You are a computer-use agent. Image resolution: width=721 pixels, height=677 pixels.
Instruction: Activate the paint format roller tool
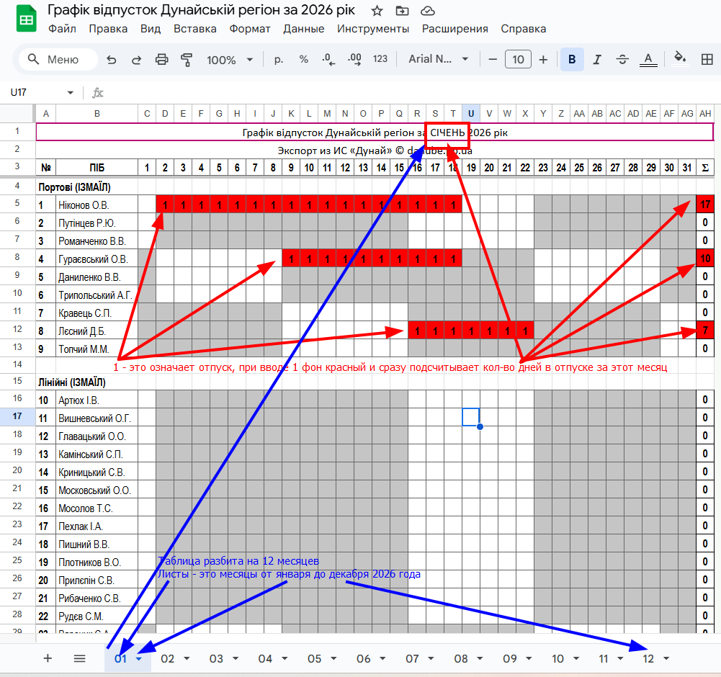point(187,60)
